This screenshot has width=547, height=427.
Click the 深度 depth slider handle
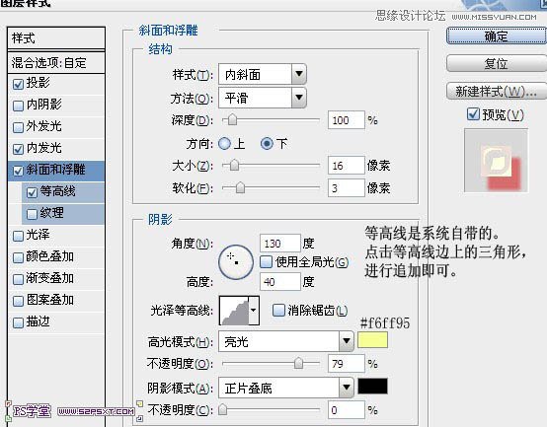coord(232,119)
